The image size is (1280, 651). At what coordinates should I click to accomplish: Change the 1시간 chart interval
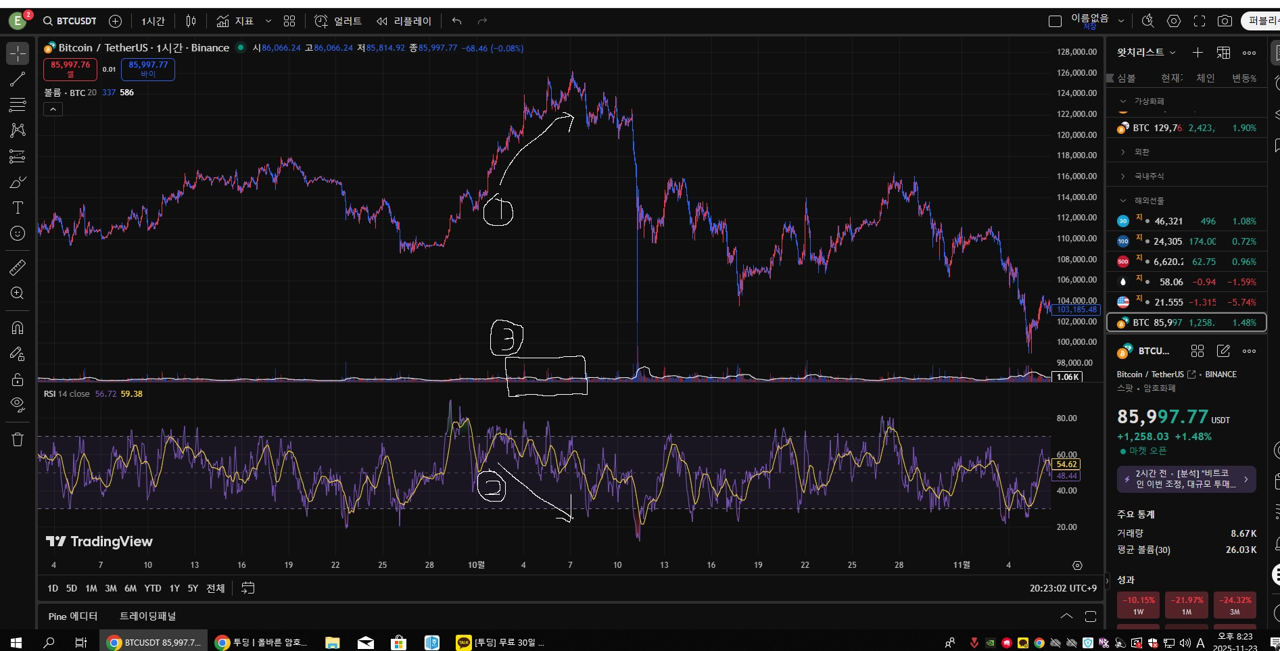pyautogui.click(x=153, y=21)
